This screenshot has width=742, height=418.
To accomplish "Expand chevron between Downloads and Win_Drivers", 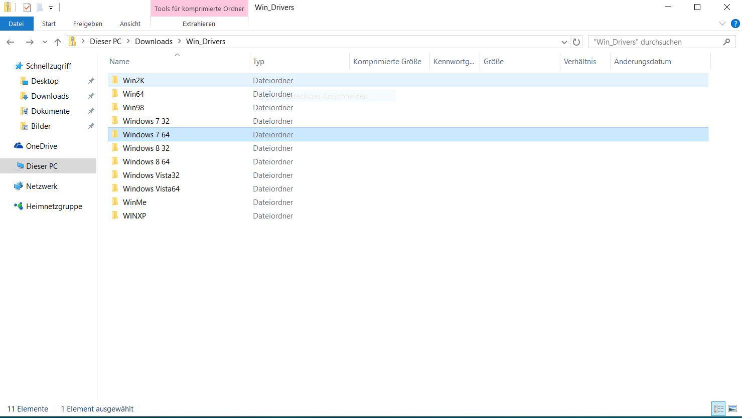I will pos(180,42).
